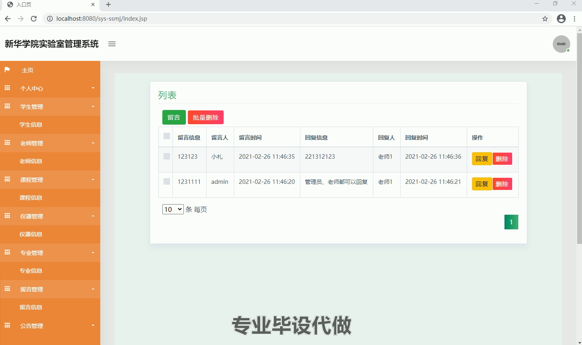Screen dimensions: 582x345
Task: Open the browser three-dot menu
Action: (x=574, y=19)
